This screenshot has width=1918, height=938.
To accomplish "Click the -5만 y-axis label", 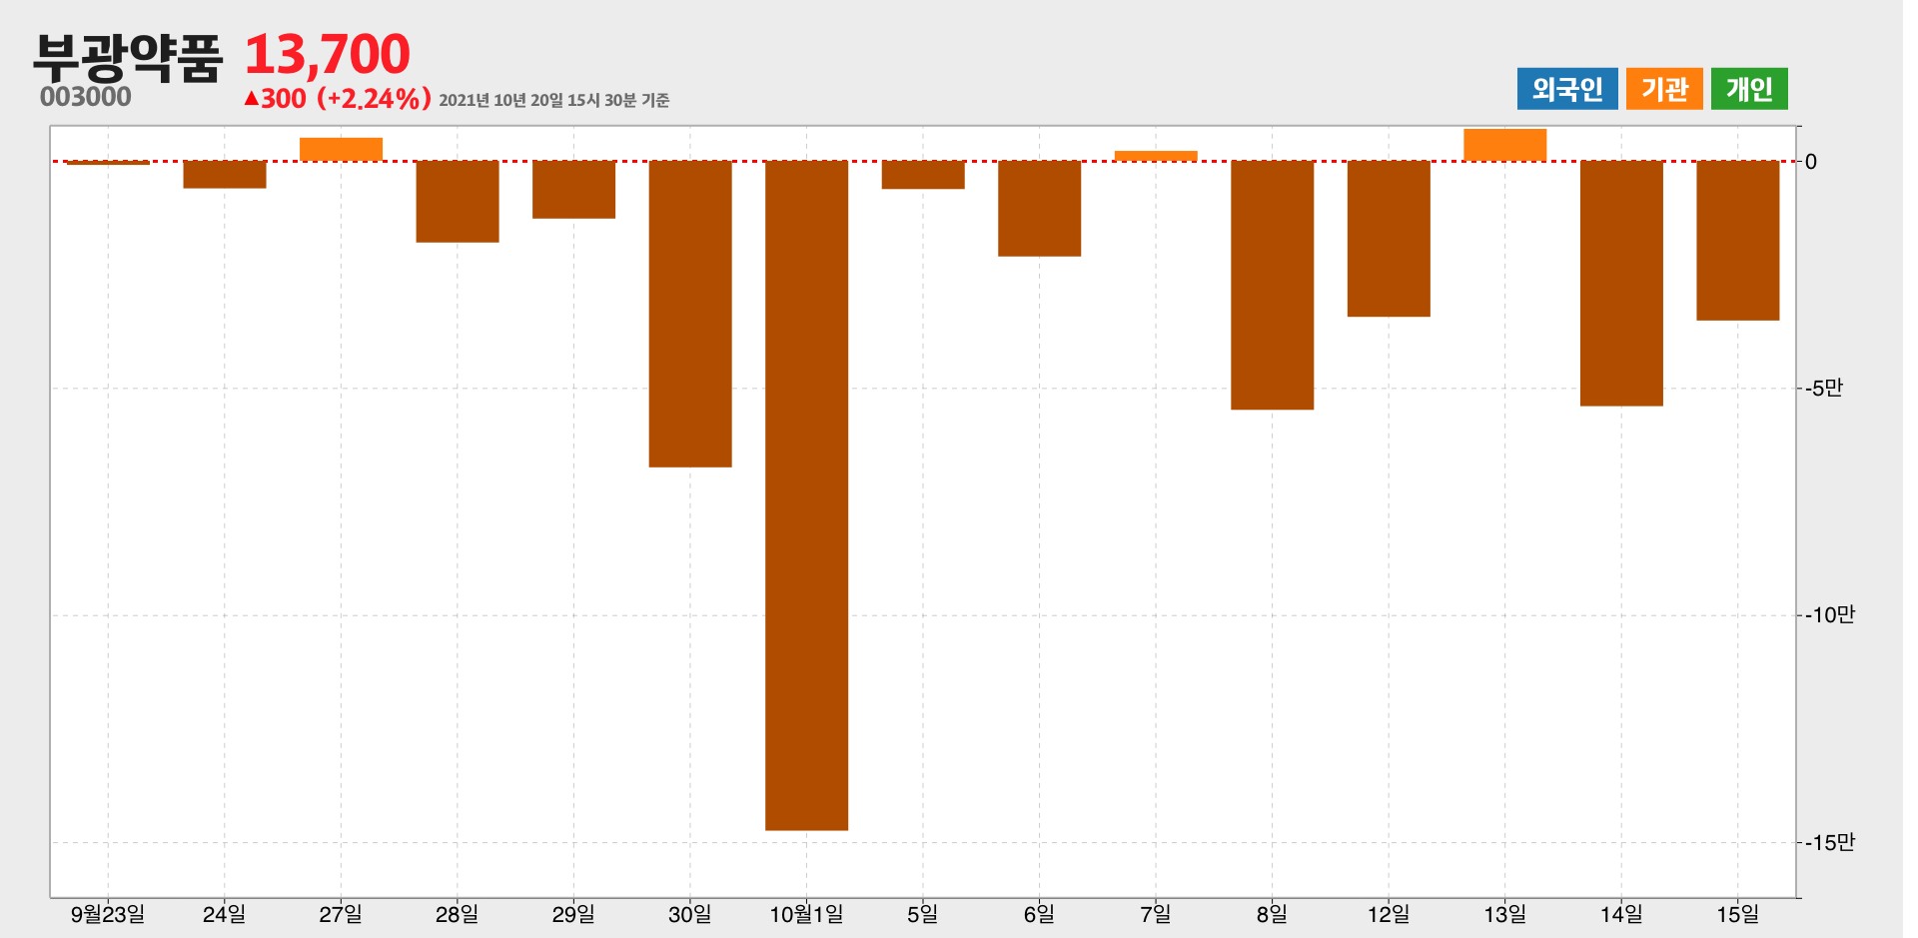I will tap(1824, 389).
